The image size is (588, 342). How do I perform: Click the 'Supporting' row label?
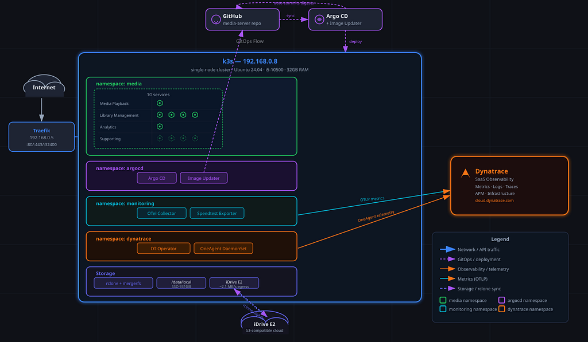click(x=110, y=139)
